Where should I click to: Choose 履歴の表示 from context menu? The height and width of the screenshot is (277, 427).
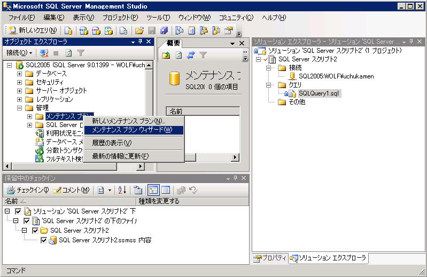pos(134,143)
